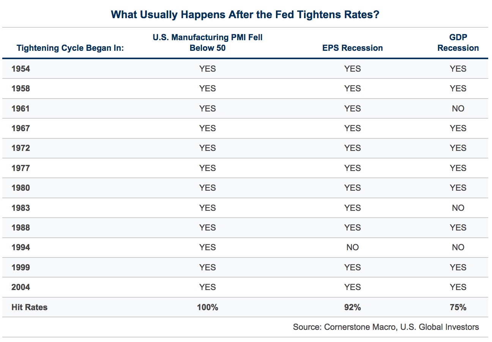Image resolution: width=492 pixels, height=342 pixels.
Task: Click the 1961 row label
Action: click(x=21, y=109)
